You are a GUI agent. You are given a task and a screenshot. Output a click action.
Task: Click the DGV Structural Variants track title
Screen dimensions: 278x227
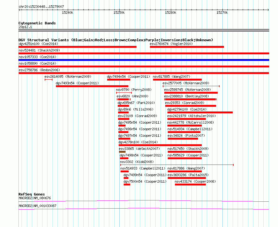[x=116, y=40]
